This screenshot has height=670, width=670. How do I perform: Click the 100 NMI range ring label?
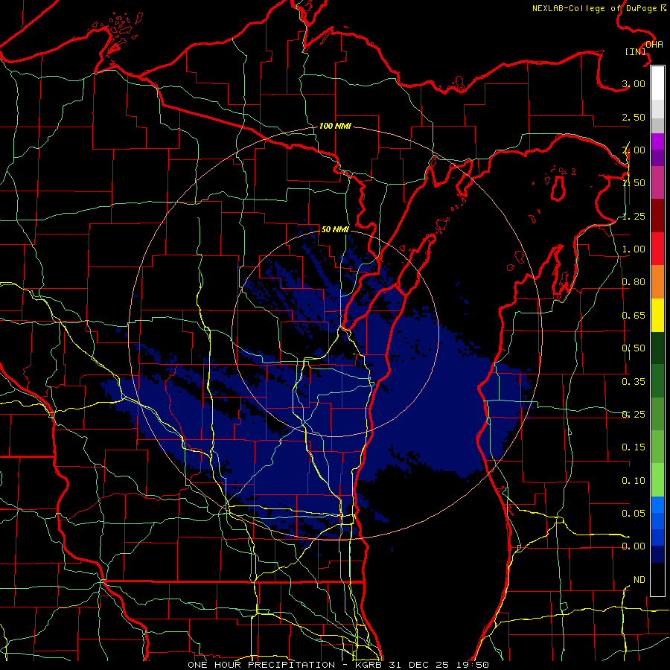point(335,126)
